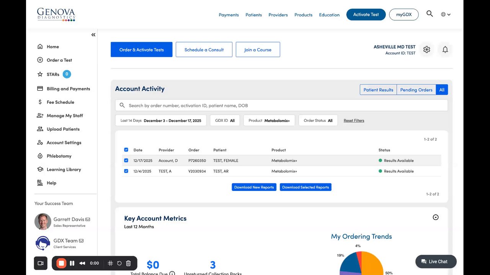
Task: Open the search magnifier in header
Action: 430,14
